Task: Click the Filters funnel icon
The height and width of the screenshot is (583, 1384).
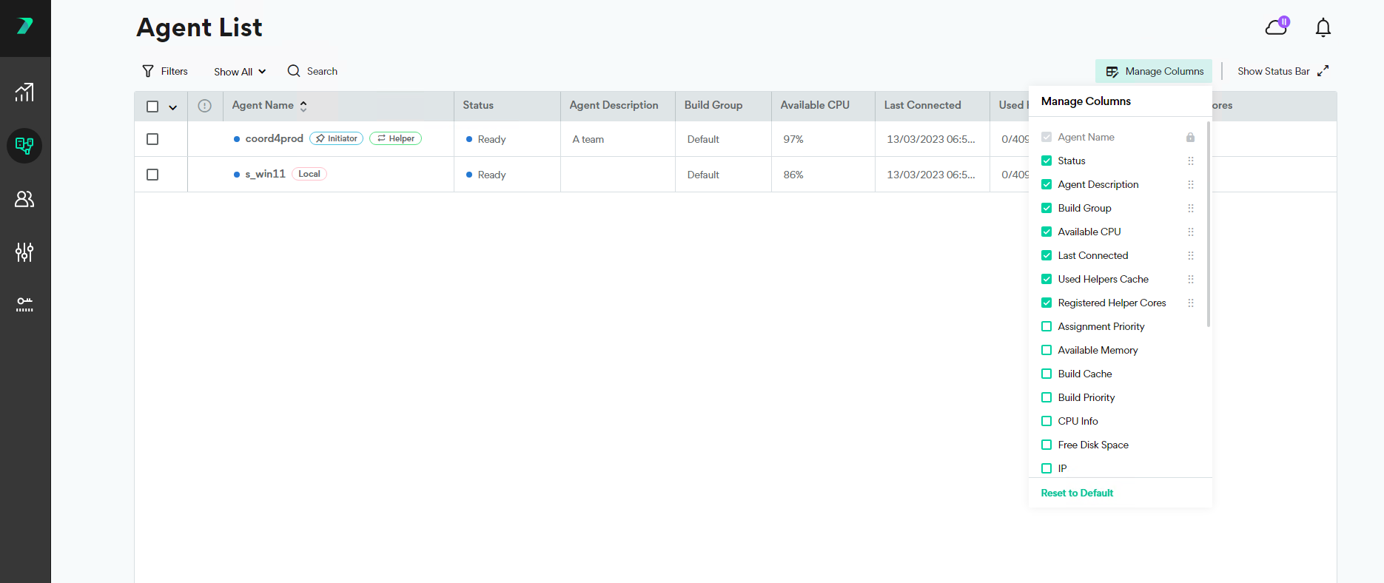Action: [x=148, y=71]
